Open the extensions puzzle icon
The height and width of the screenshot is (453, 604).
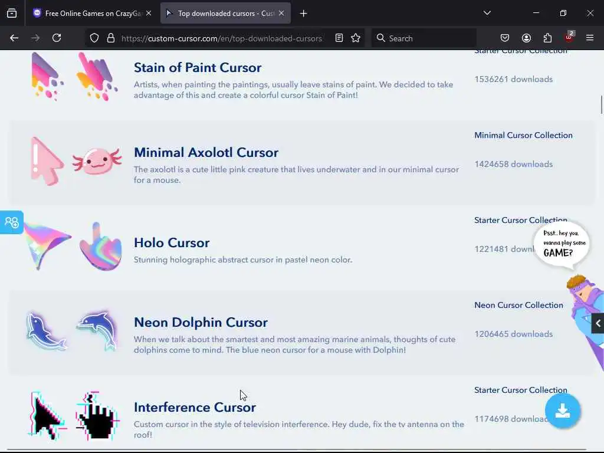click(547, 38)
